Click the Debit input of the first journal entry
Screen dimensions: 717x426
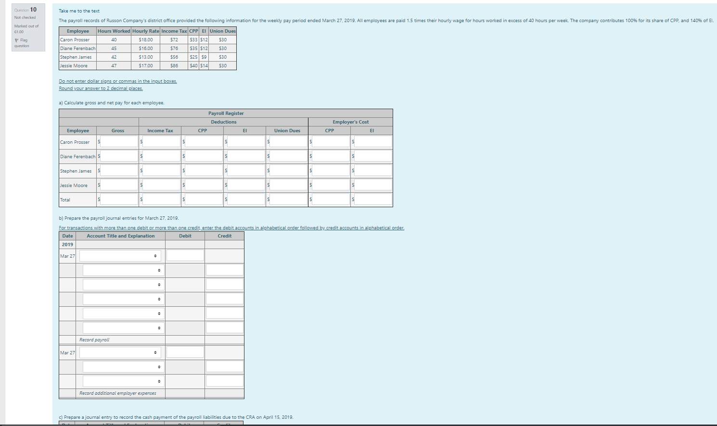tap(185, 255)
